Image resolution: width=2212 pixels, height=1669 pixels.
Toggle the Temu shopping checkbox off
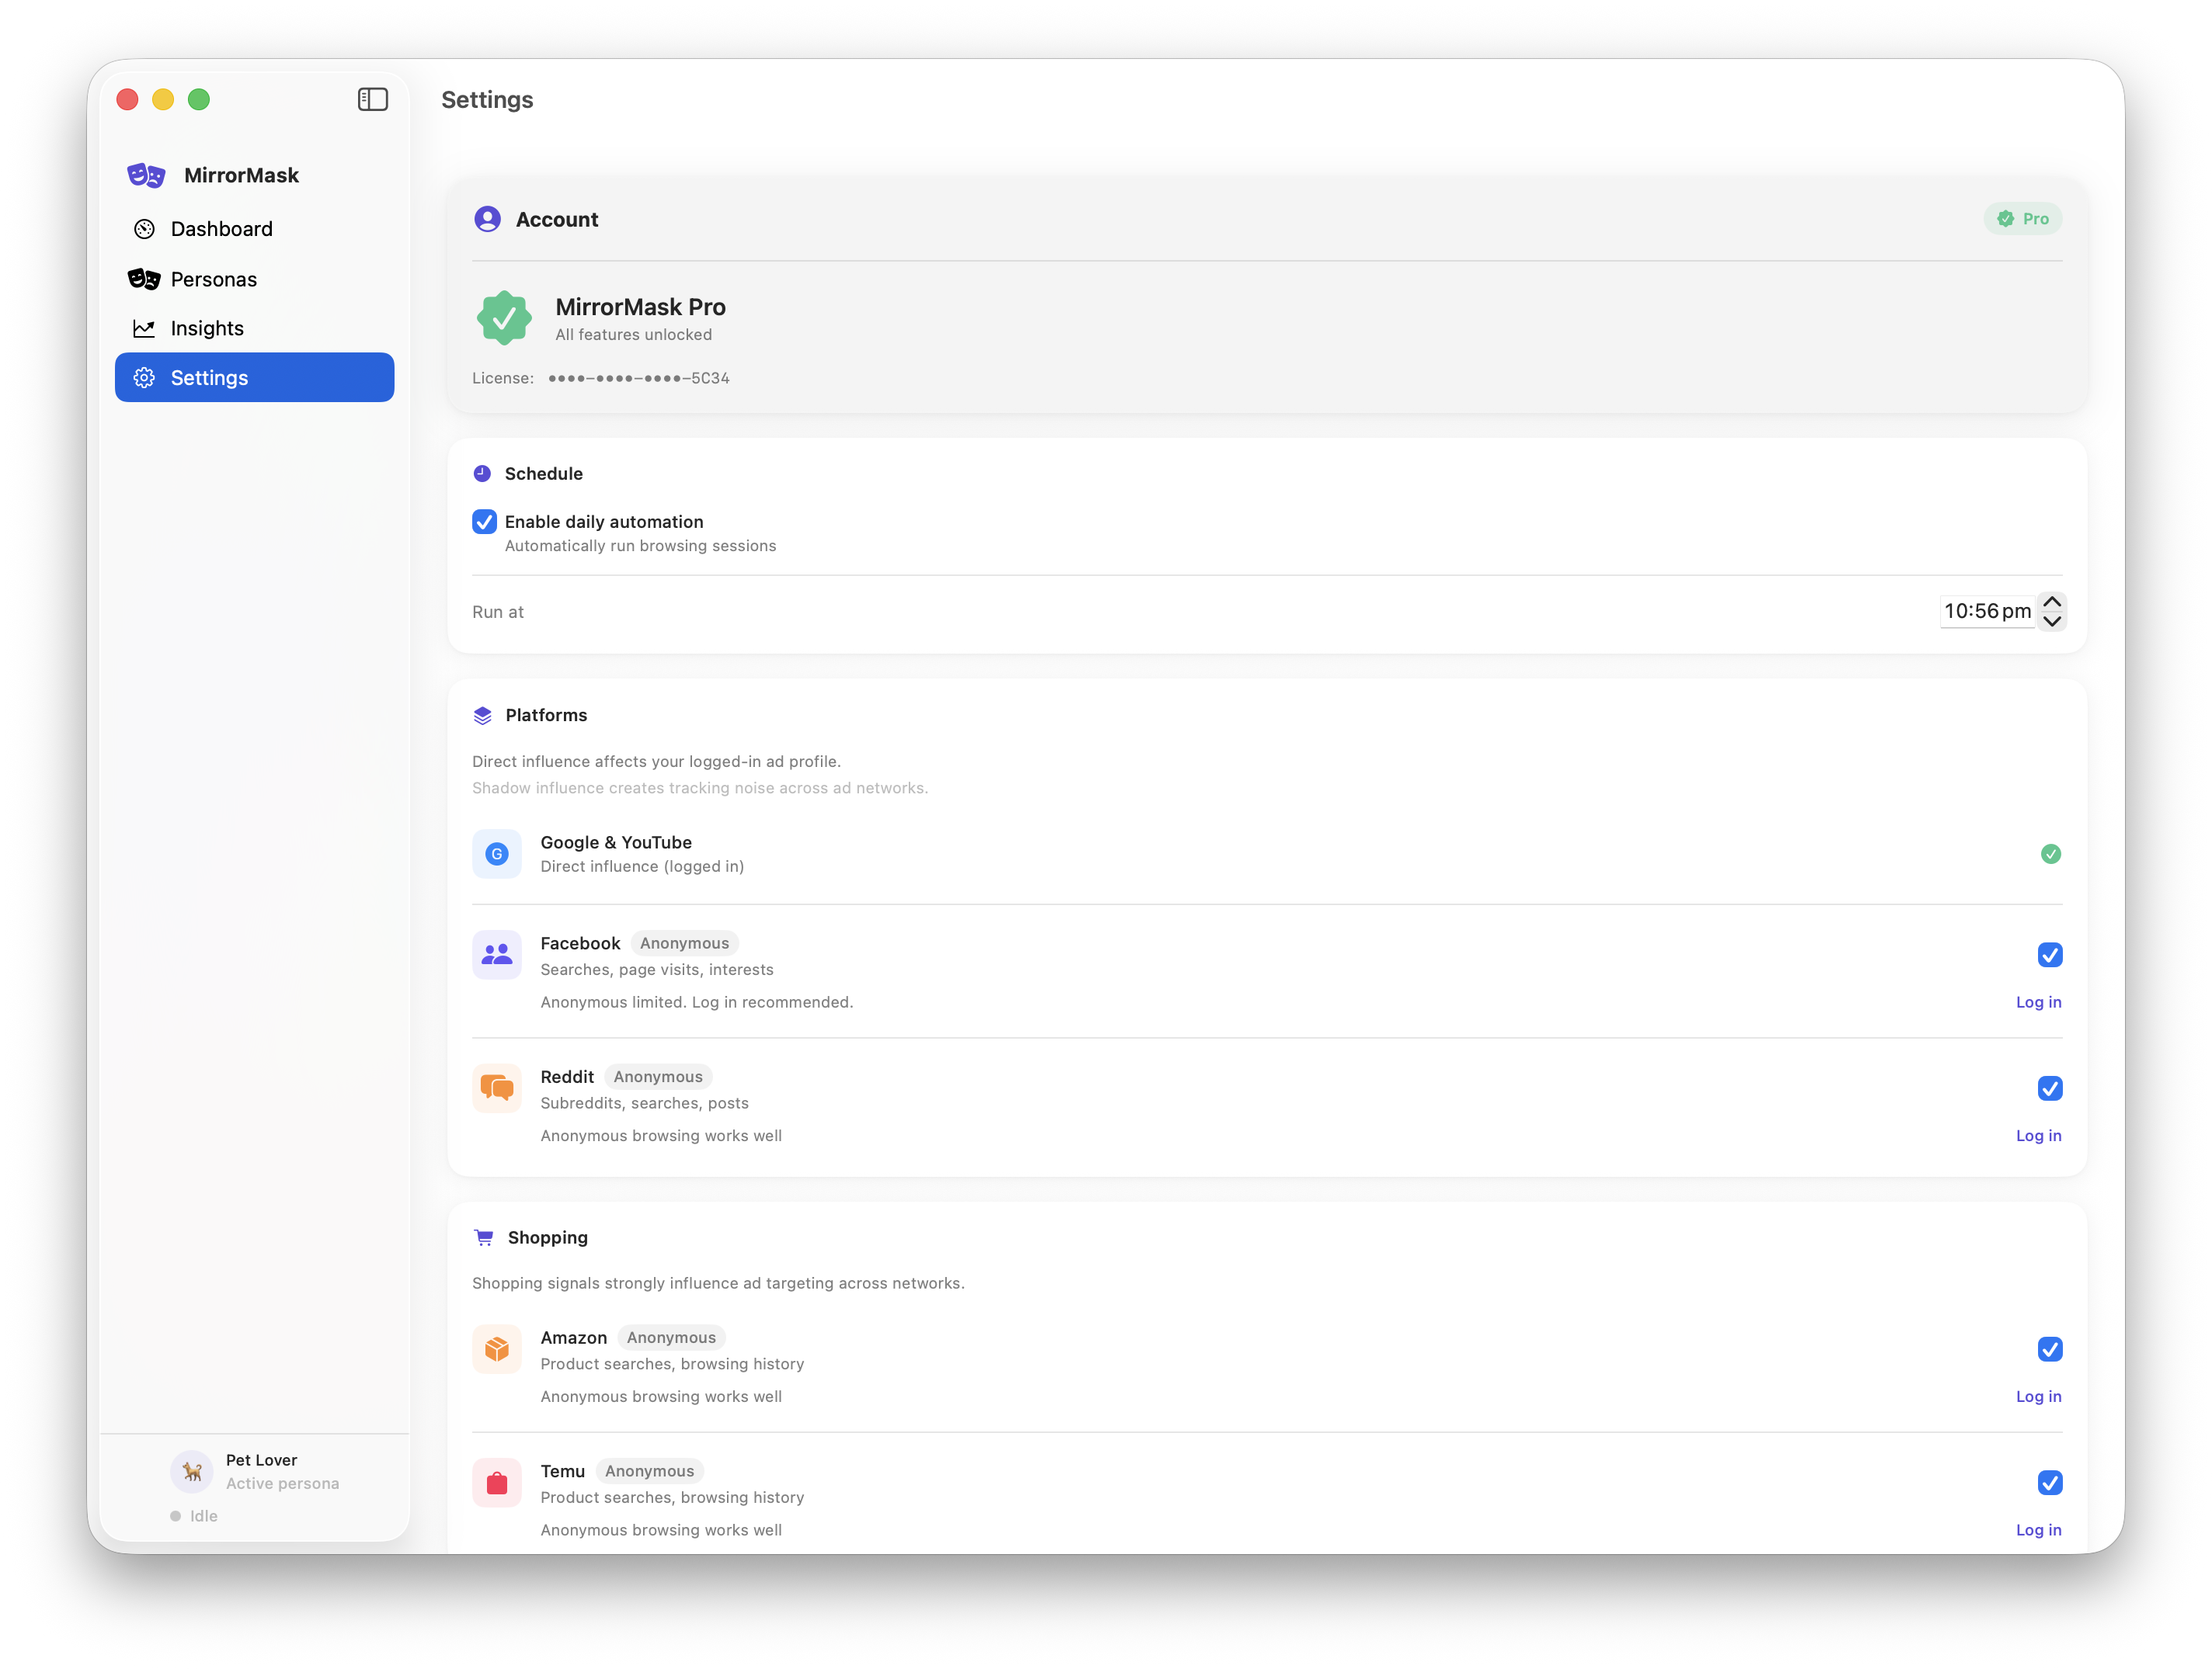pyautogui.click(x=2051, y=1483)
